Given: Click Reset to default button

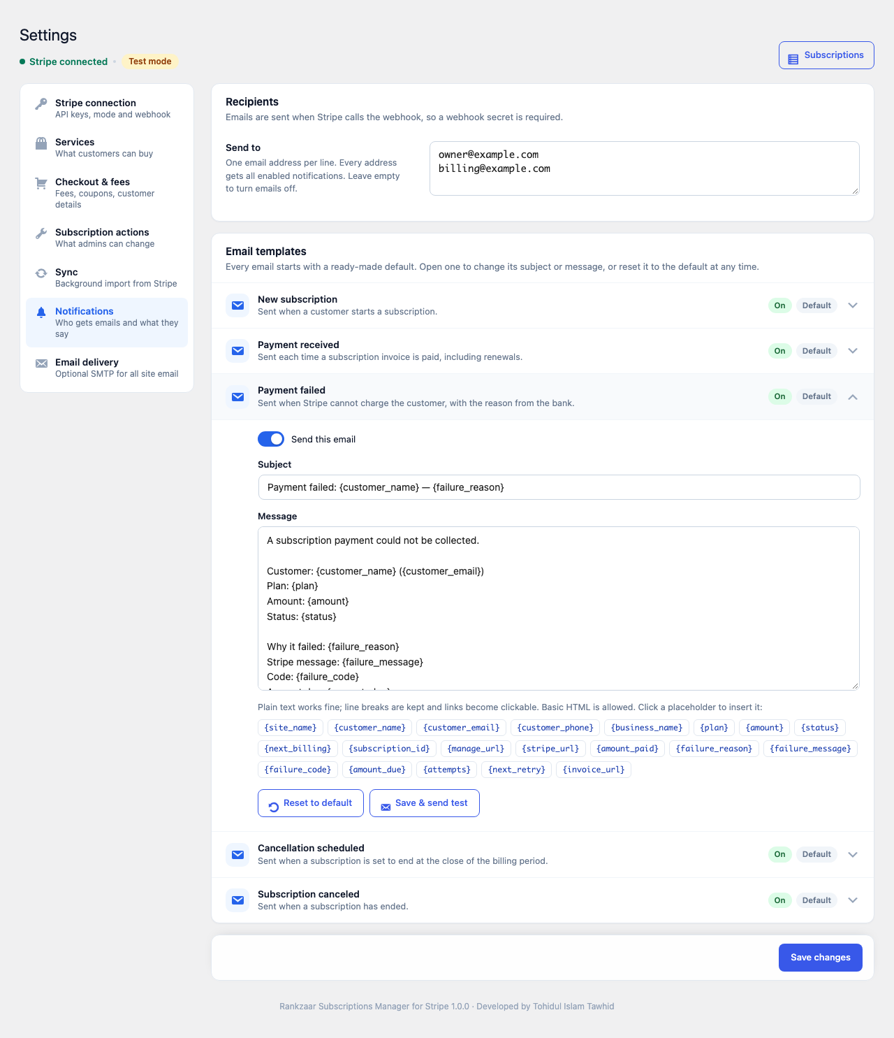Looking at the screenshot, I should click(x=311, y=803).
